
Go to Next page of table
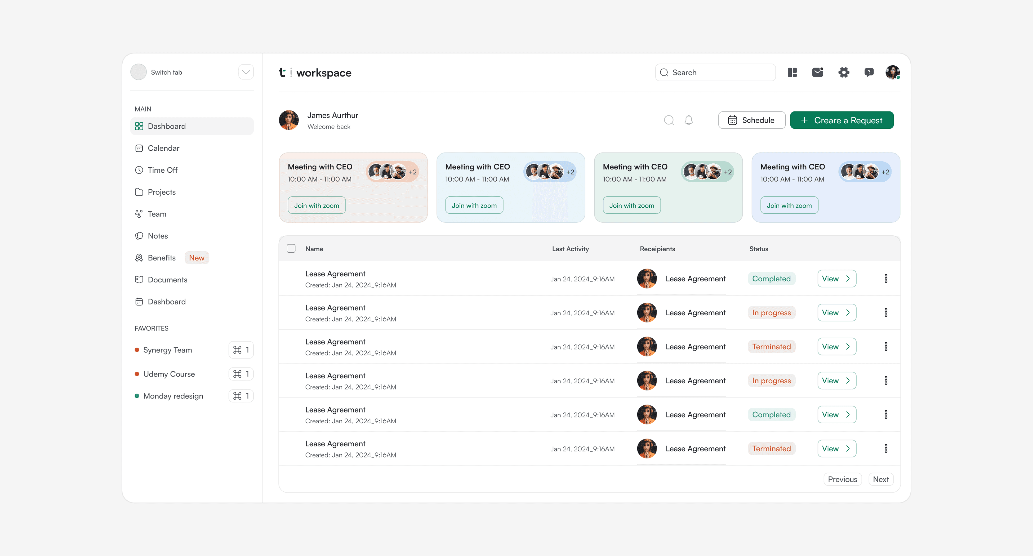coord(881,479)
